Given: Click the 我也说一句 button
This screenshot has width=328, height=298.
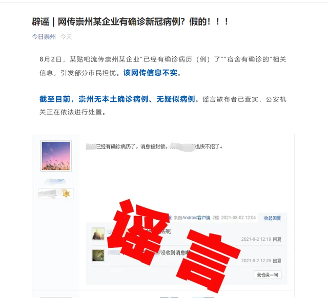Looking at the screenshot, I should (268, 275).
